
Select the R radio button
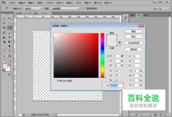[108, 71]
